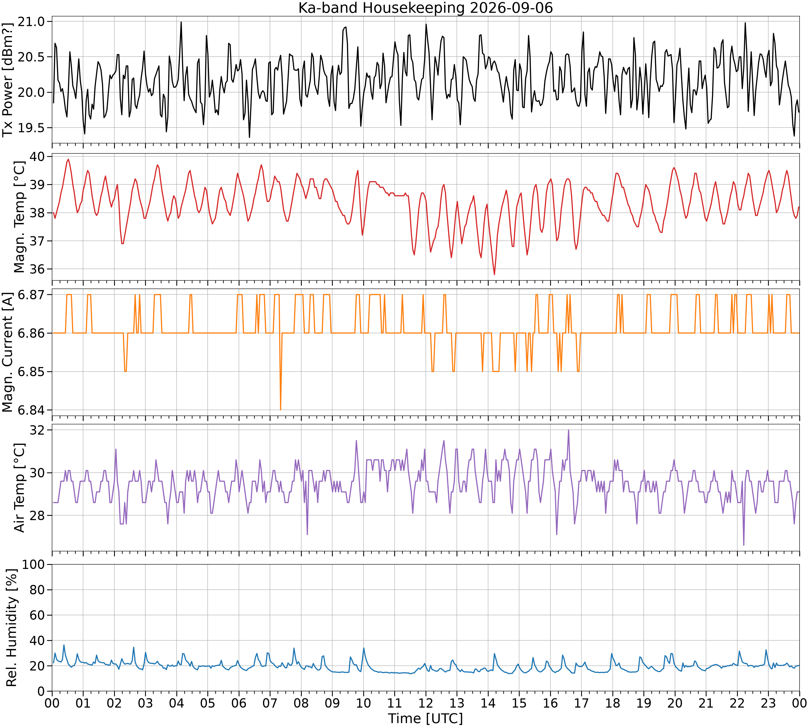Image resolution: width=809 pixels, height=728 pixels.
Task: Click the Time [UTC] x-axis label
Action: 425,718
